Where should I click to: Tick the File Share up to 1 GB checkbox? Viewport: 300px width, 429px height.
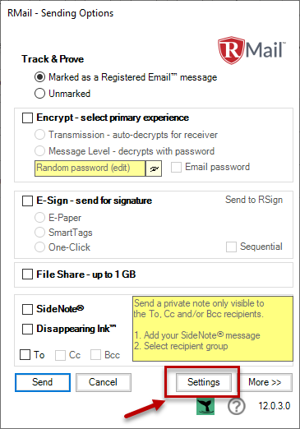point(27,274)
